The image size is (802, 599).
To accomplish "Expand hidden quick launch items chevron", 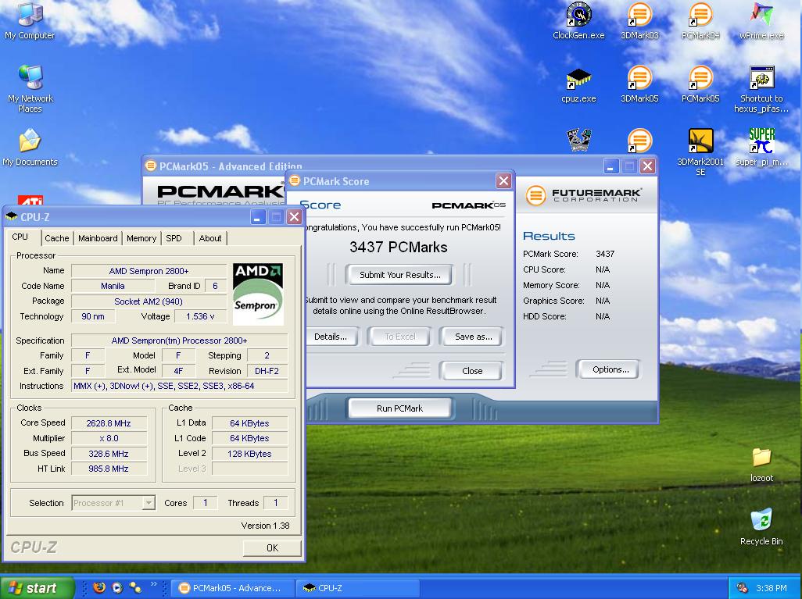I will [153, 583].
